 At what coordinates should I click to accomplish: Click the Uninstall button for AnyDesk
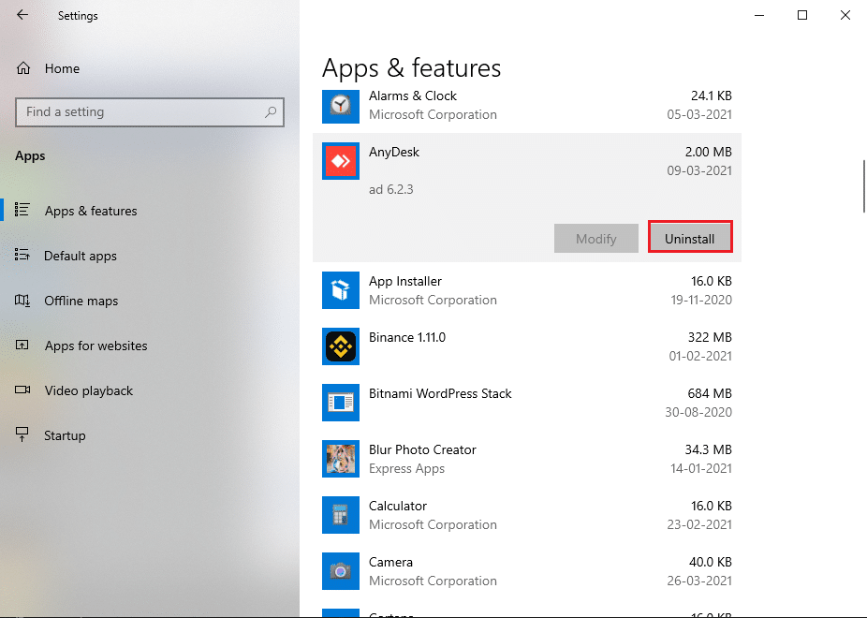tap(690, 238)
